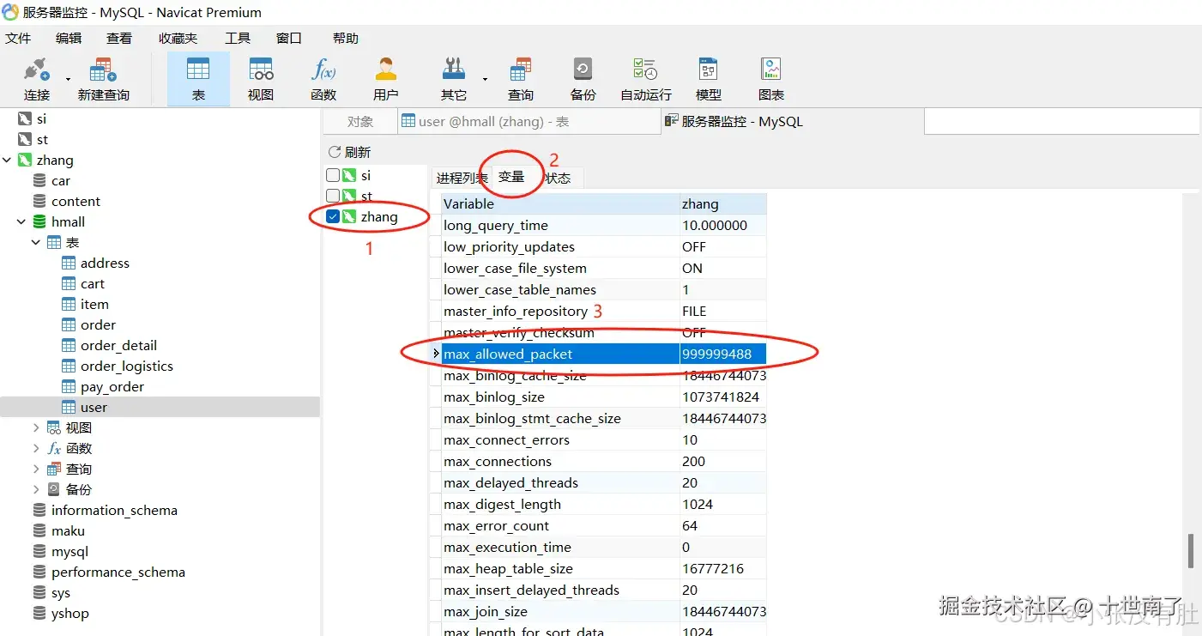Open the 连接 connection tool
The width and height of the screenshot is (1202, 636).
(37, 79)
